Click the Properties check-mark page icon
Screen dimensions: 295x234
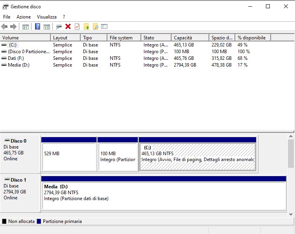(77, 26)
